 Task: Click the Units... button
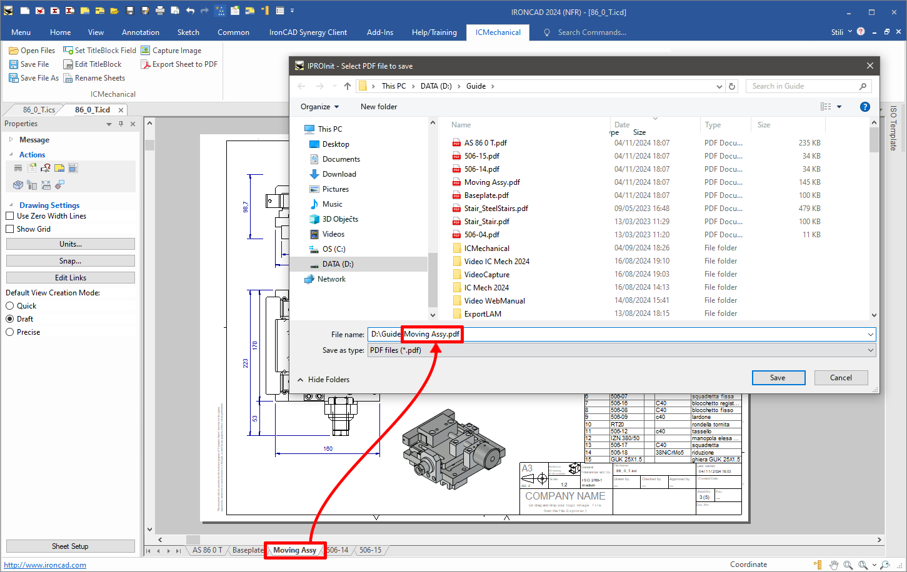coord(71,244)
